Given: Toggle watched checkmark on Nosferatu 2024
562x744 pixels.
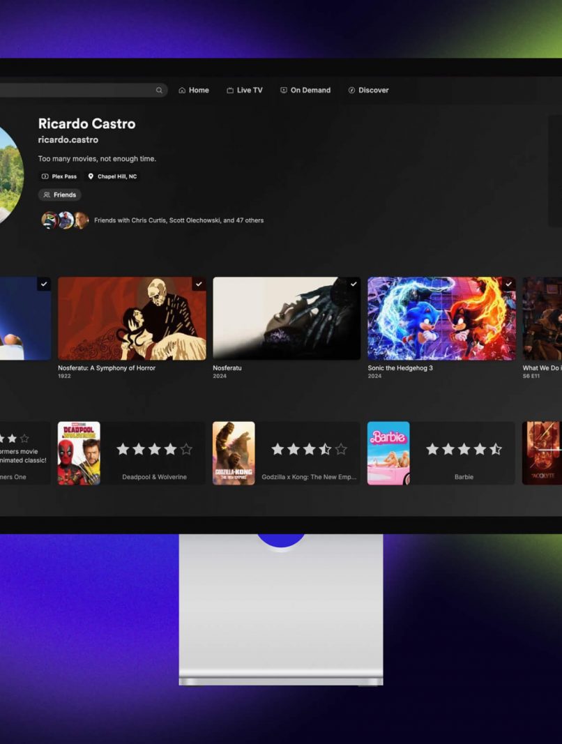Looking at the screenshot, I should (354, 284).
